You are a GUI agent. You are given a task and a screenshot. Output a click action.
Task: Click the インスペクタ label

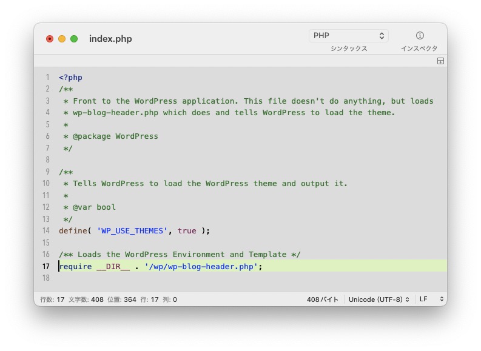[x=419, y=48]
